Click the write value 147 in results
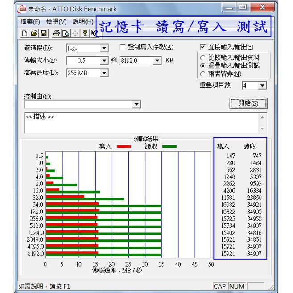 pyautogui.click(x=231, y=156)
